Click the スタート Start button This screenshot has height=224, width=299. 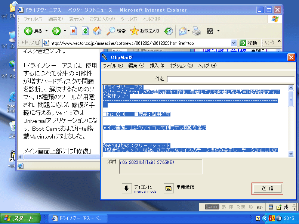click(20, 218)
